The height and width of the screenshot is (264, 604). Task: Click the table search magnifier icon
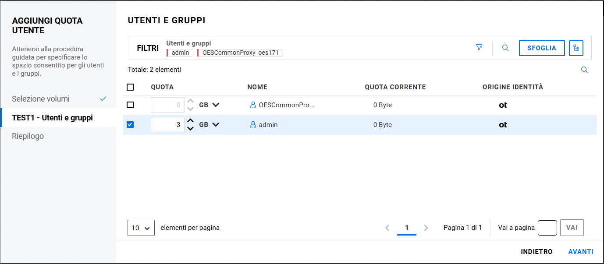(x=584, y=70)
